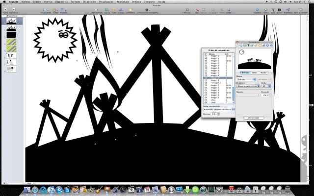The height and width of the screenshot is (196, 314).
Task: Add a new slide with Nueva
Action: pyautogui.click(x=5, y=11)
